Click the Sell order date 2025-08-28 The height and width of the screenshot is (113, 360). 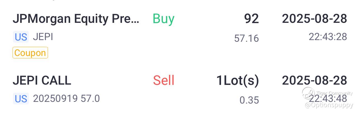315,80
